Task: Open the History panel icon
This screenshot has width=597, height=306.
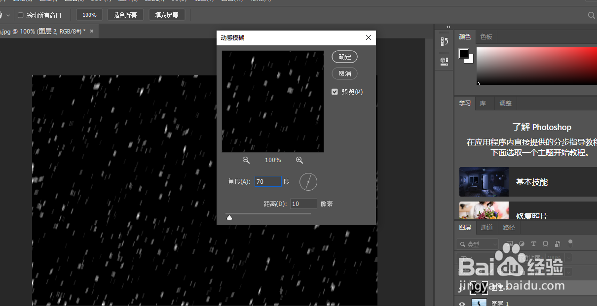Action: pos(444,41)
